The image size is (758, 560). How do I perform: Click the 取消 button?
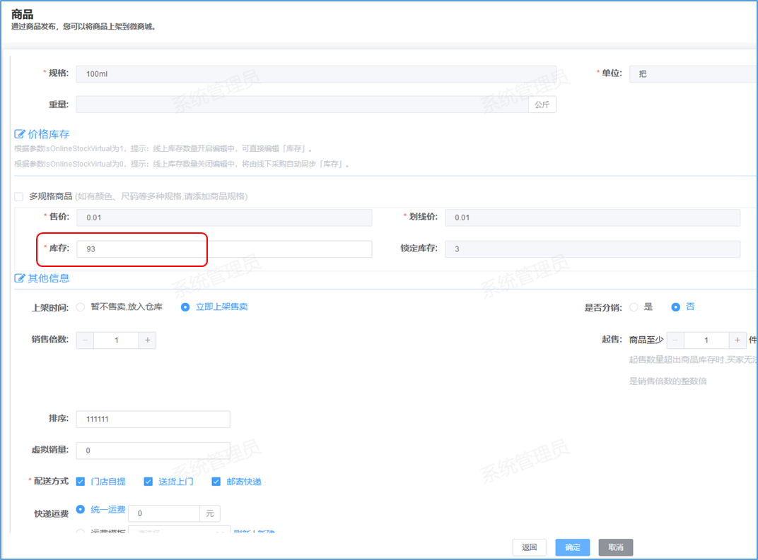pyautogui.click(x=616, y=547)
